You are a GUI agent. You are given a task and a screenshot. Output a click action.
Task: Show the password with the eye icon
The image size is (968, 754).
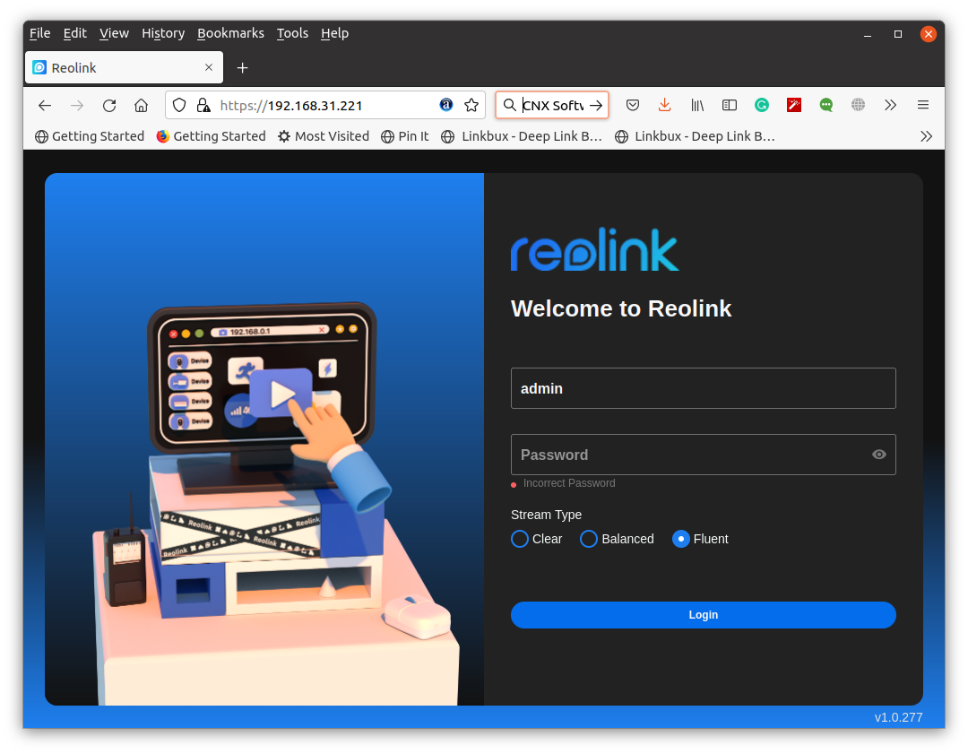pos(879,455)
